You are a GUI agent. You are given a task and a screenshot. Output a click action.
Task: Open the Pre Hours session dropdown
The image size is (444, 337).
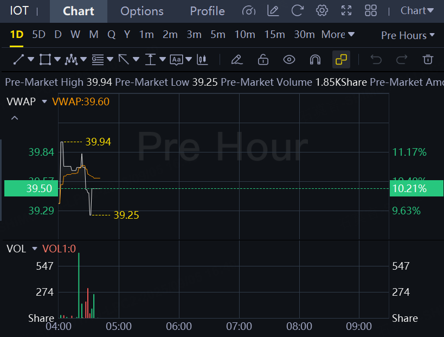(x=408, y=35)
